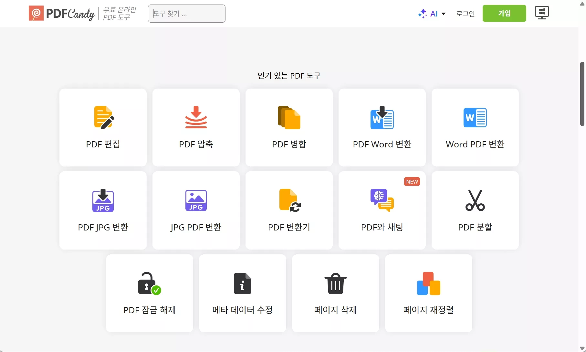Select the PDF 분할 scissors icon

click(475, 200)
